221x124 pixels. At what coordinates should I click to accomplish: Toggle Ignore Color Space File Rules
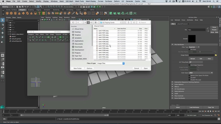click(x=189, y=75)
